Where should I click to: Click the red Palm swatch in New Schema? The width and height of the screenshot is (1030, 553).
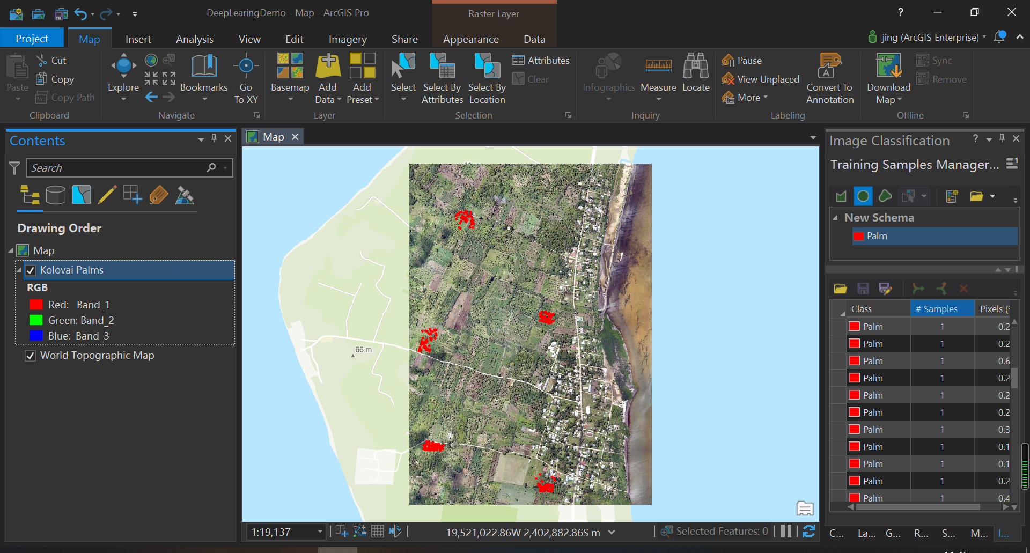(859, 237)
